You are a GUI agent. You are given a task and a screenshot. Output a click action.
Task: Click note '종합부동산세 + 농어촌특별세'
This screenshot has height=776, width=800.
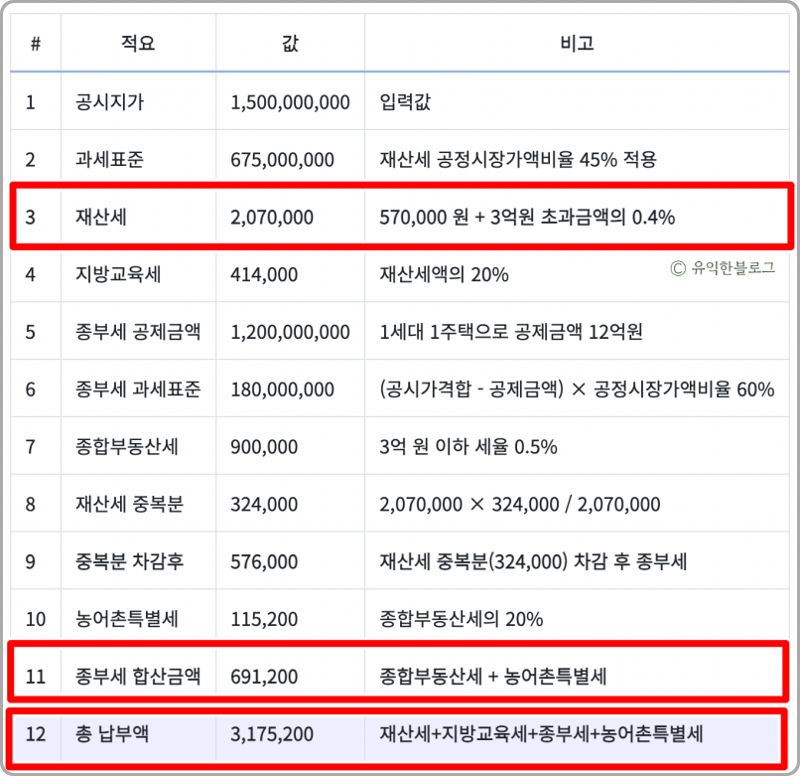tap(493, 677)
